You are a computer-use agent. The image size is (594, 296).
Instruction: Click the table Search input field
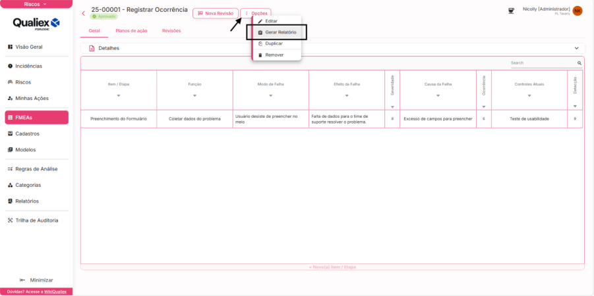click(543, 63)
